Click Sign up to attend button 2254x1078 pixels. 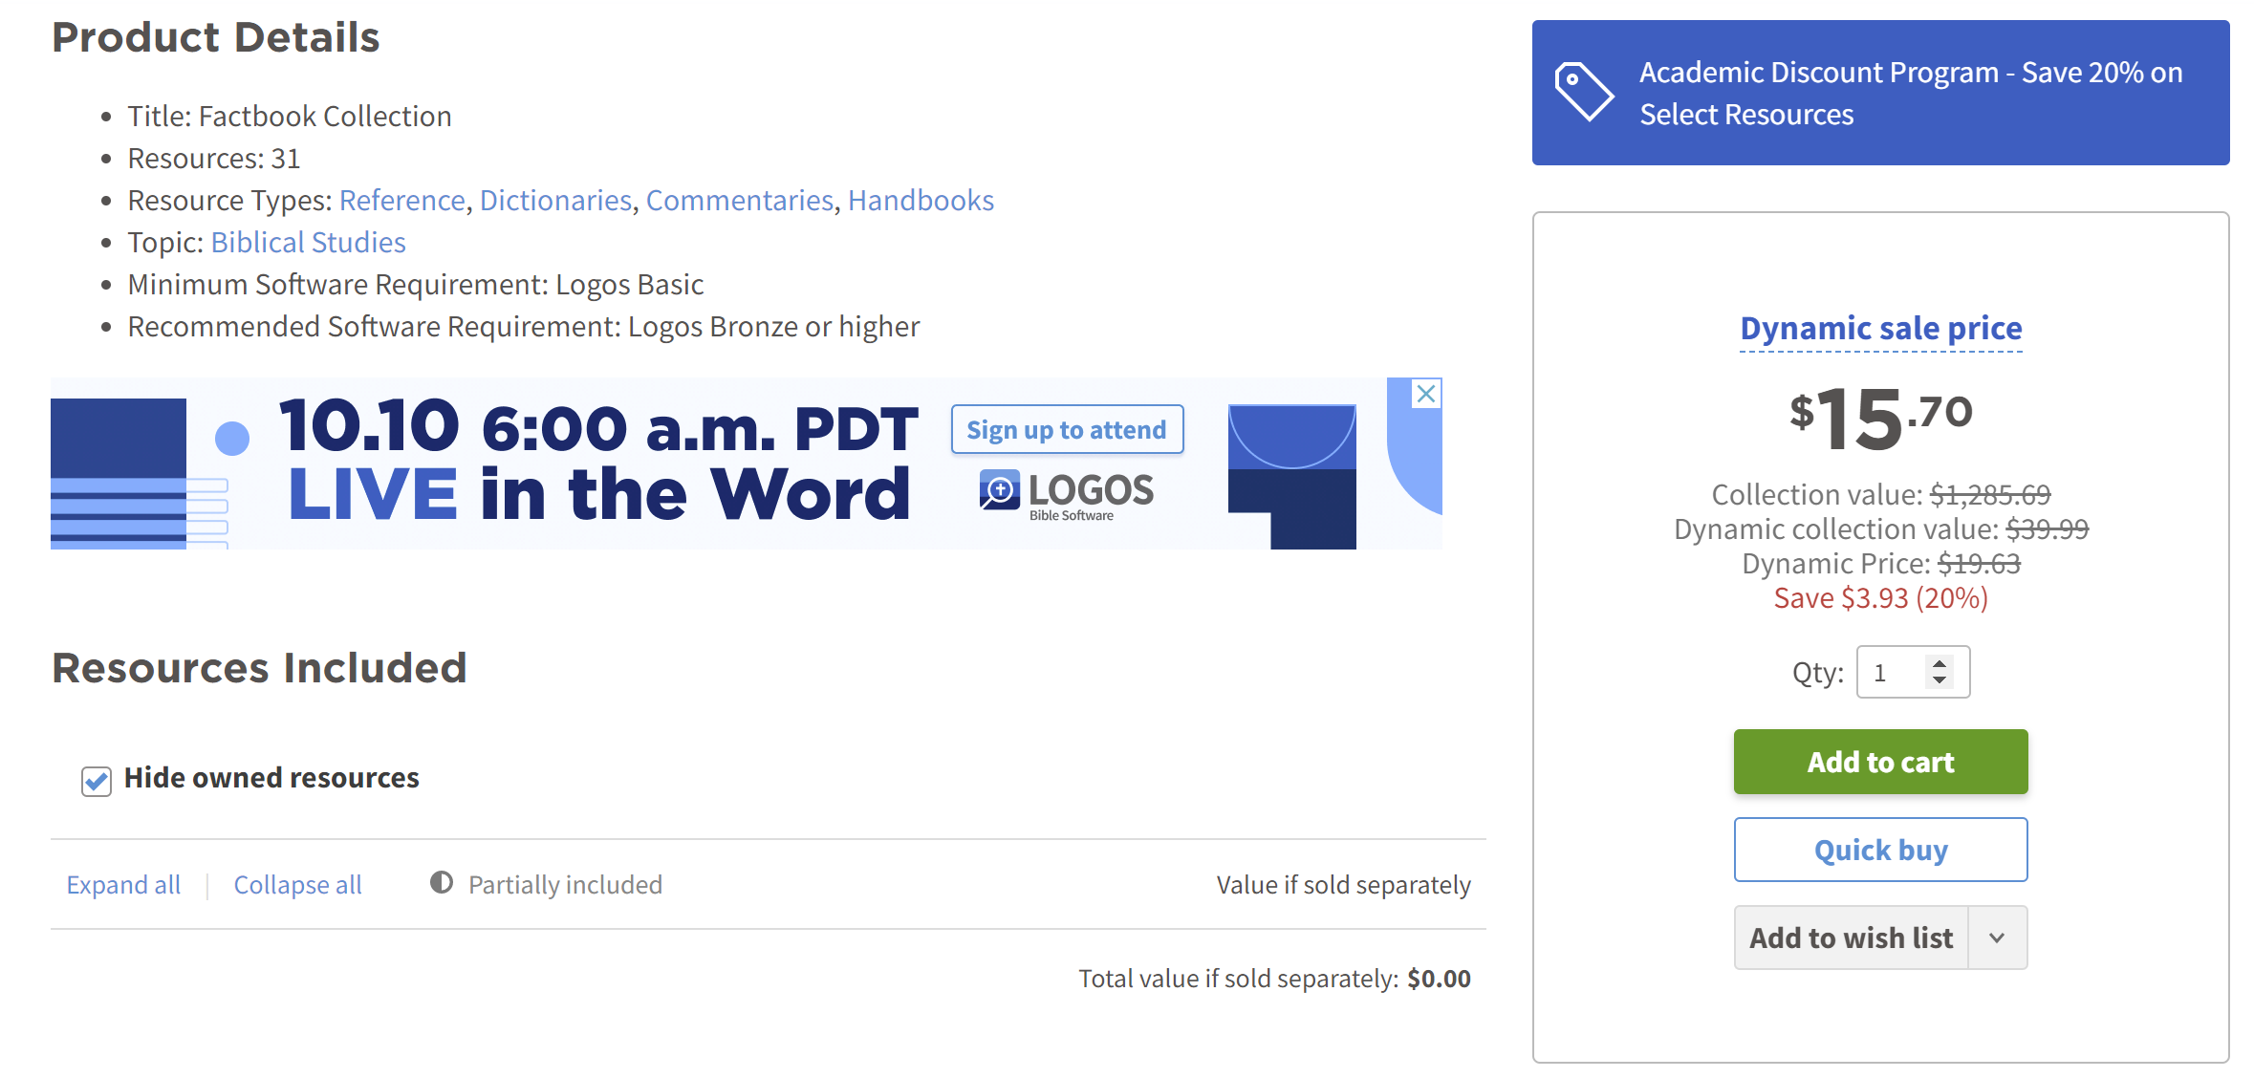click(x=1066, y=430)
